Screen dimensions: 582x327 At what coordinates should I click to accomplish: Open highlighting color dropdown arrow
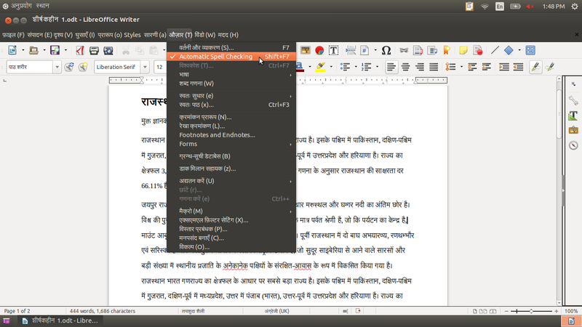coord(331,67)
